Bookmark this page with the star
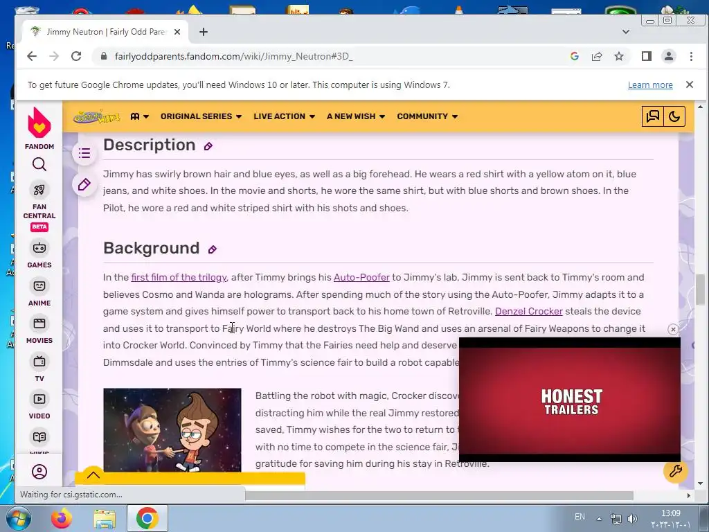709x532 pixels. click(x=619, y=56)
